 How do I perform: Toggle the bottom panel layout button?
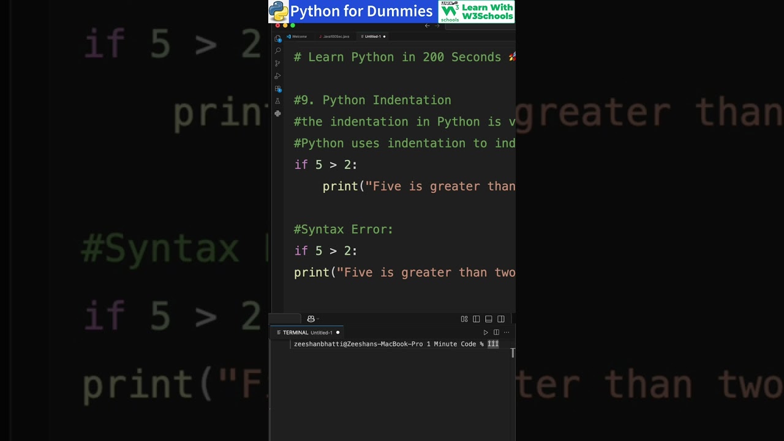[489, 319]
